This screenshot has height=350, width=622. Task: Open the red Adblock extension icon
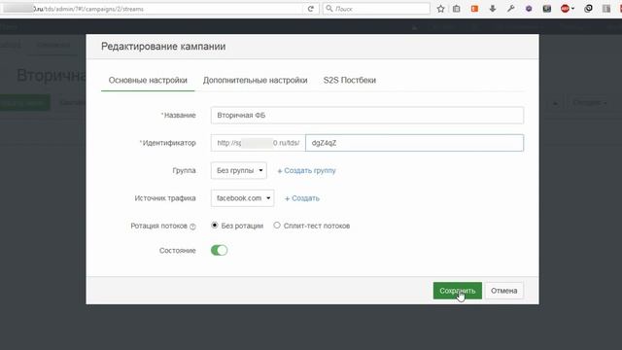click(565, 9)
